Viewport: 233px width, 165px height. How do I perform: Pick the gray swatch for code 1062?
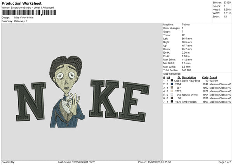pyautogui.click(x=172, y=88)
